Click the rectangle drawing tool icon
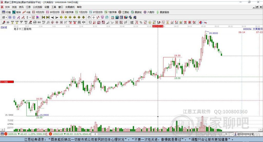263x142 pixels. pos(90,23)
